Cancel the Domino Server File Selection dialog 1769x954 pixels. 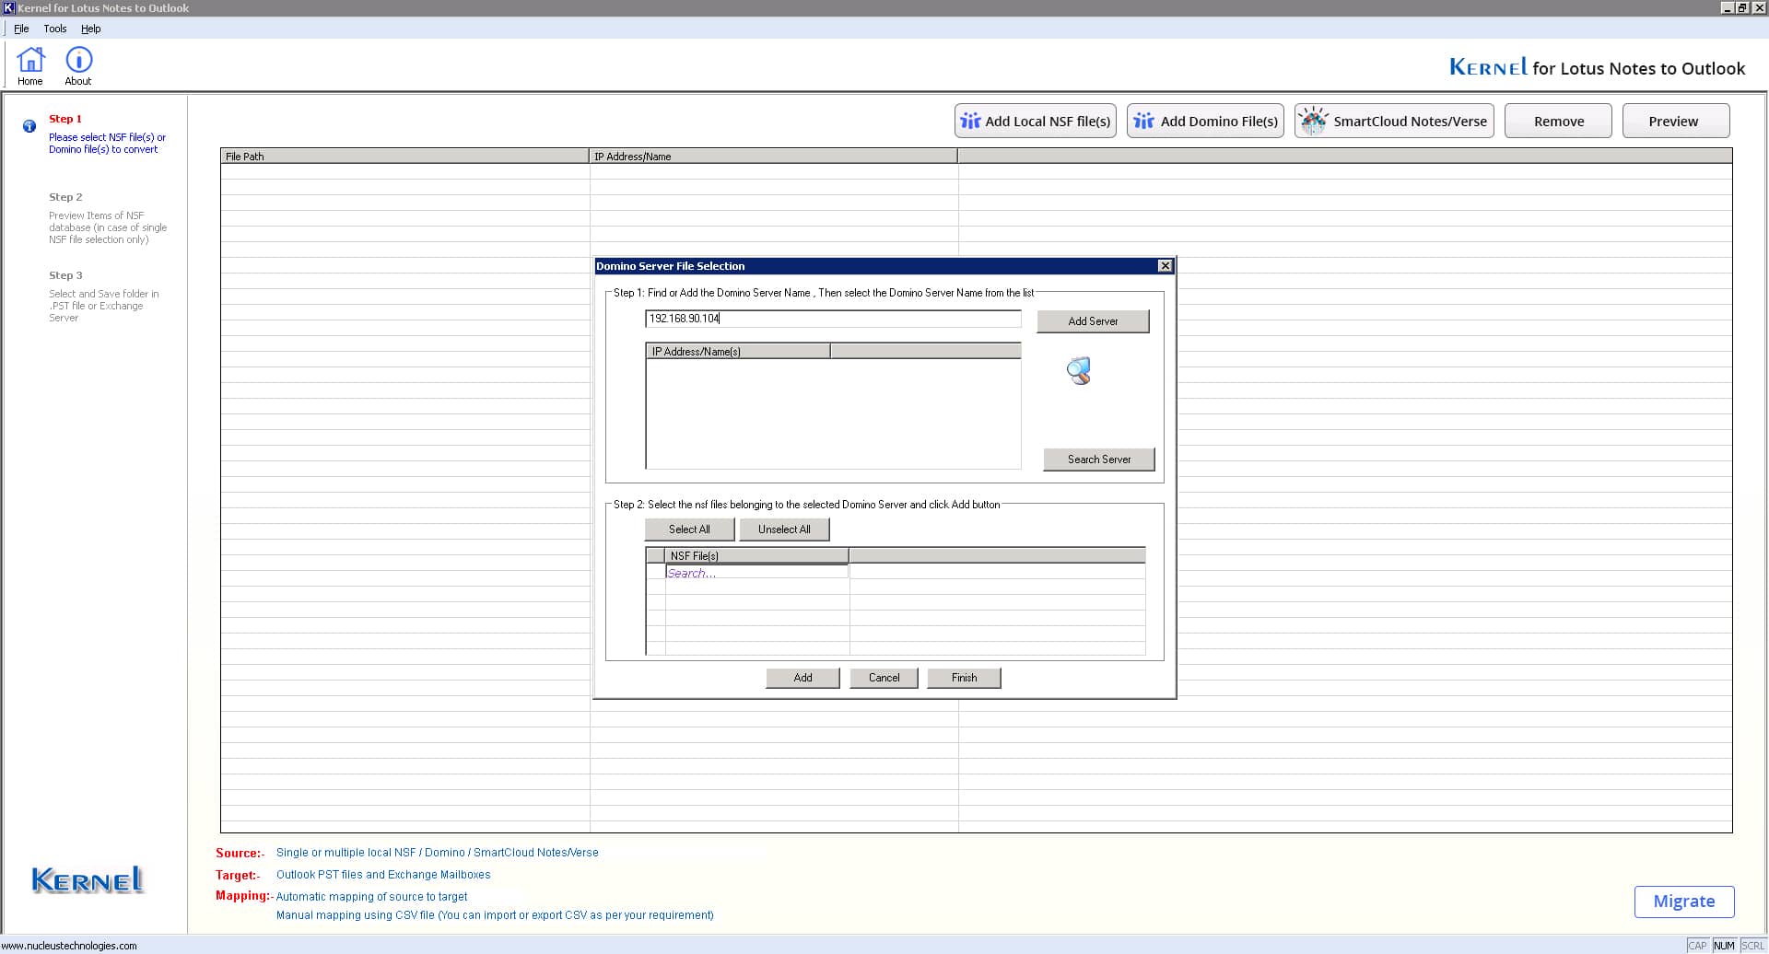tap(884, 678)
